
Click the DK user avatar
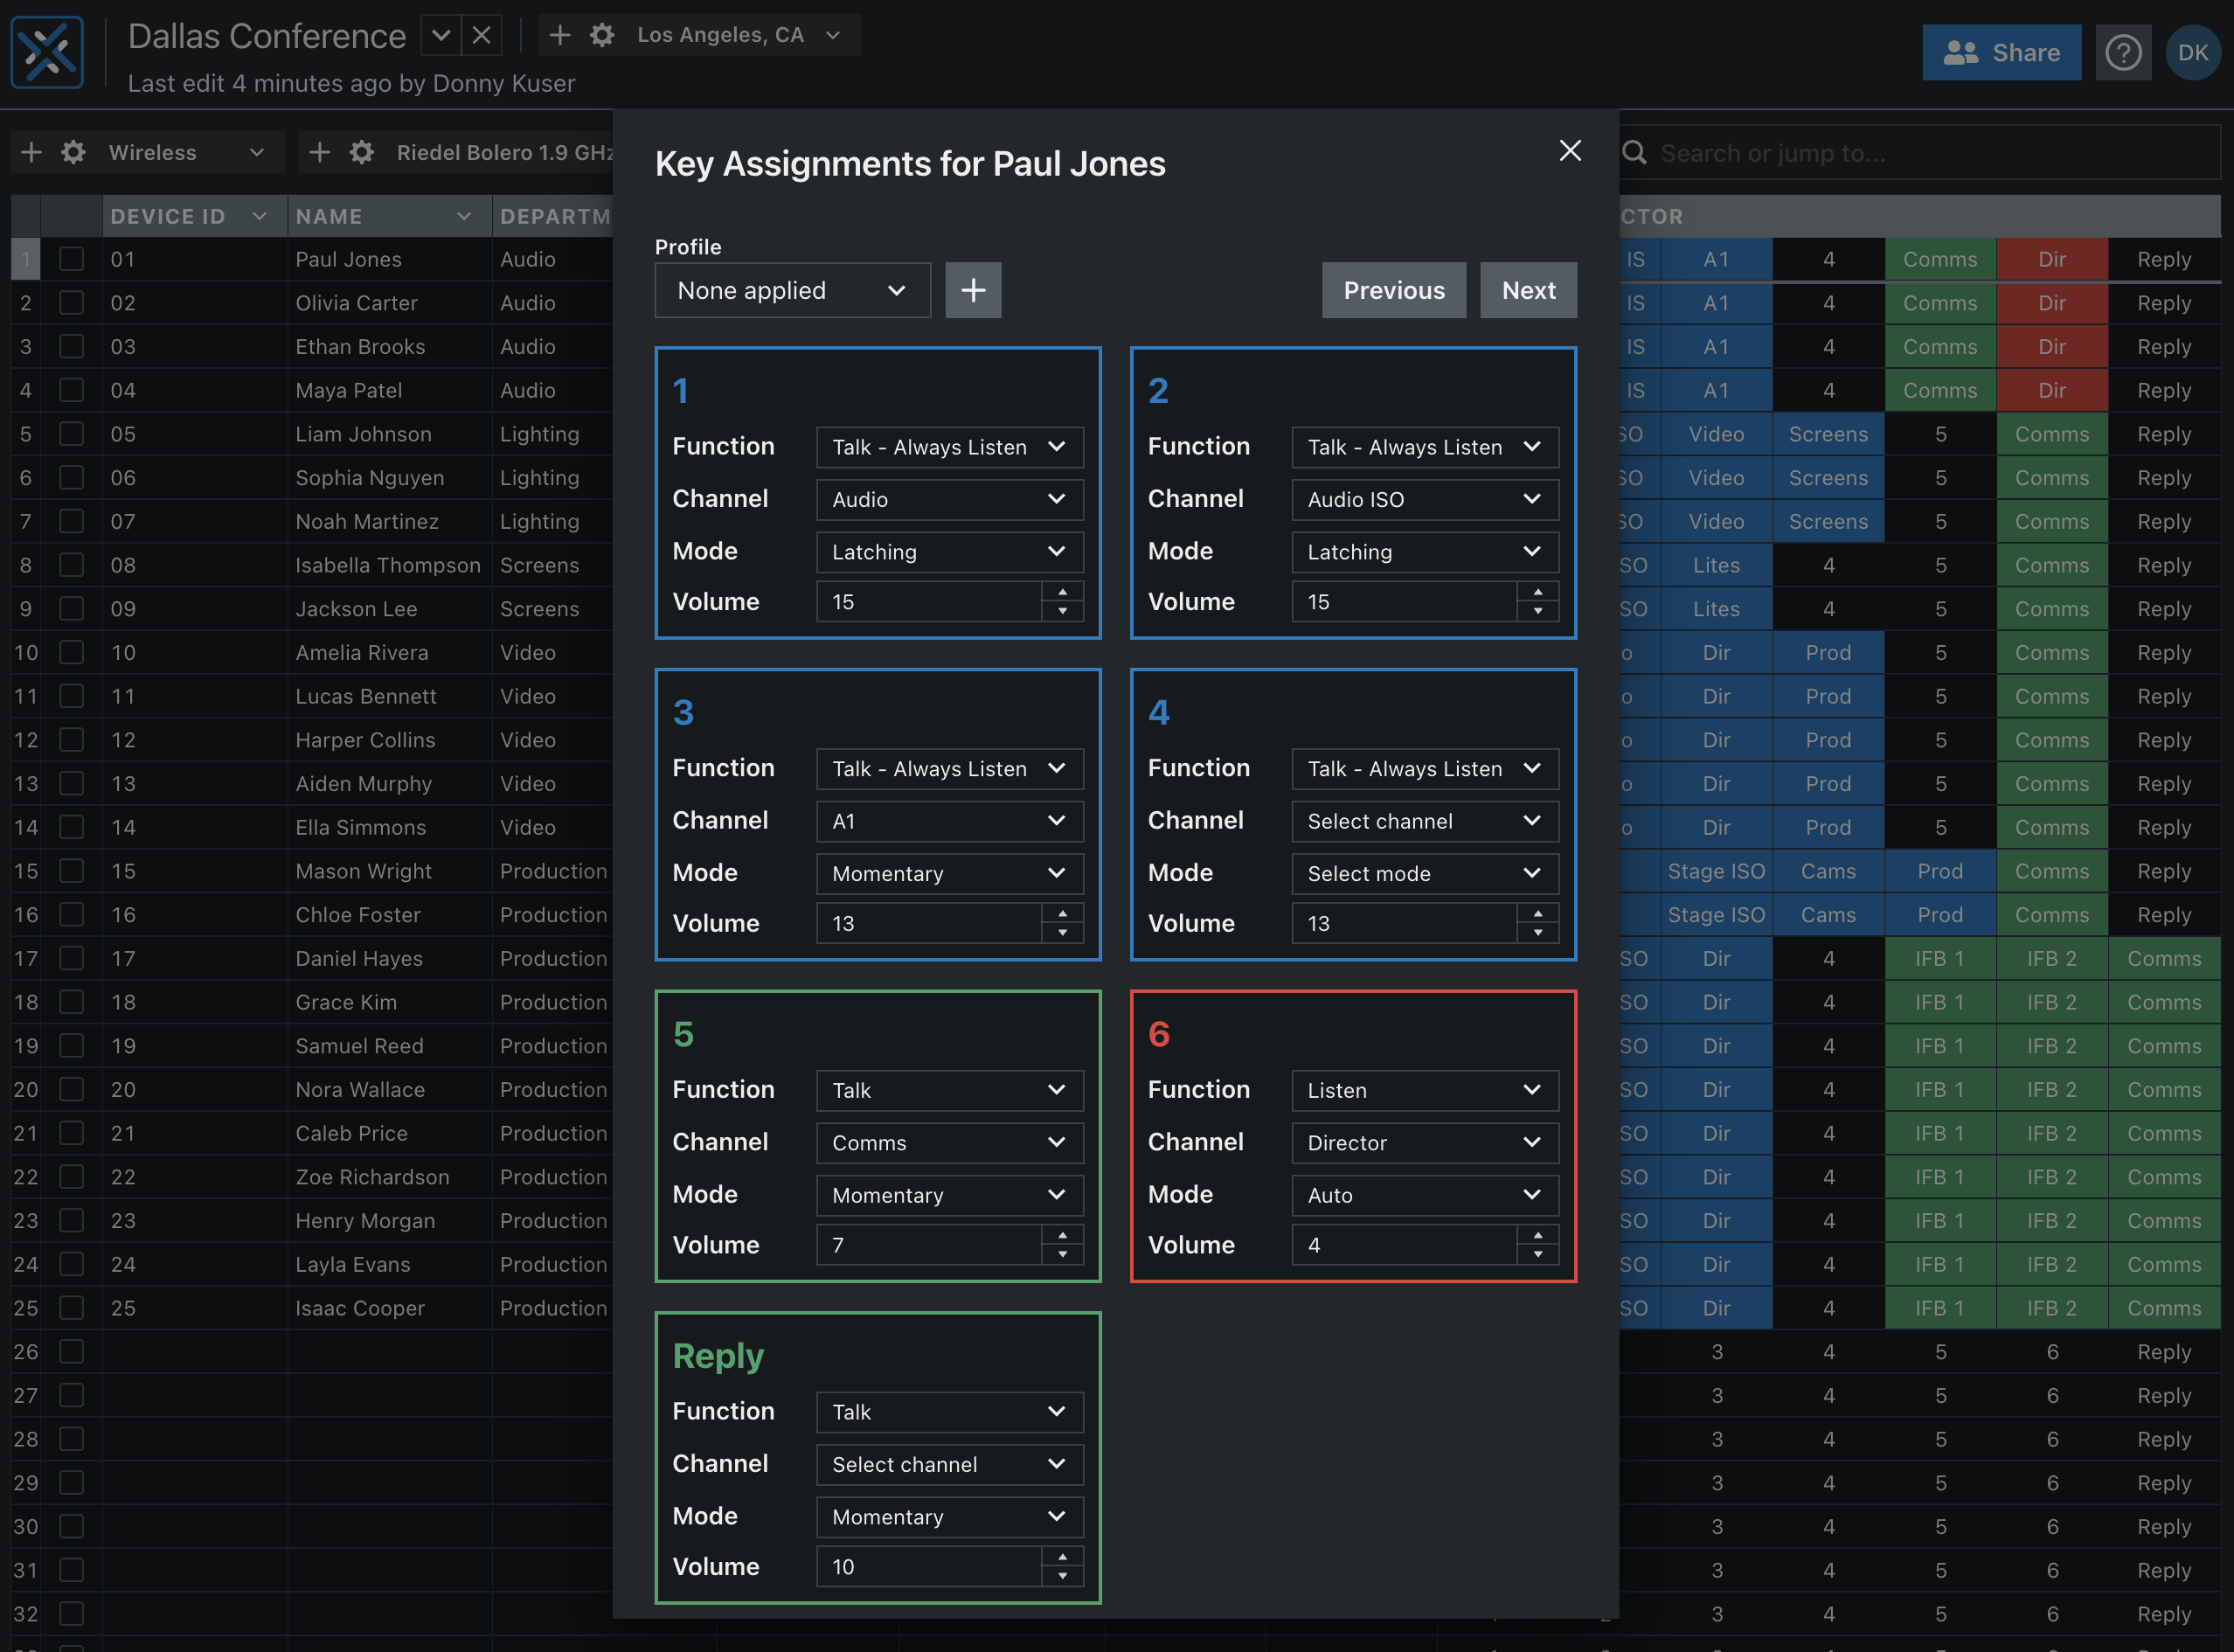(x=2192, y=53)
